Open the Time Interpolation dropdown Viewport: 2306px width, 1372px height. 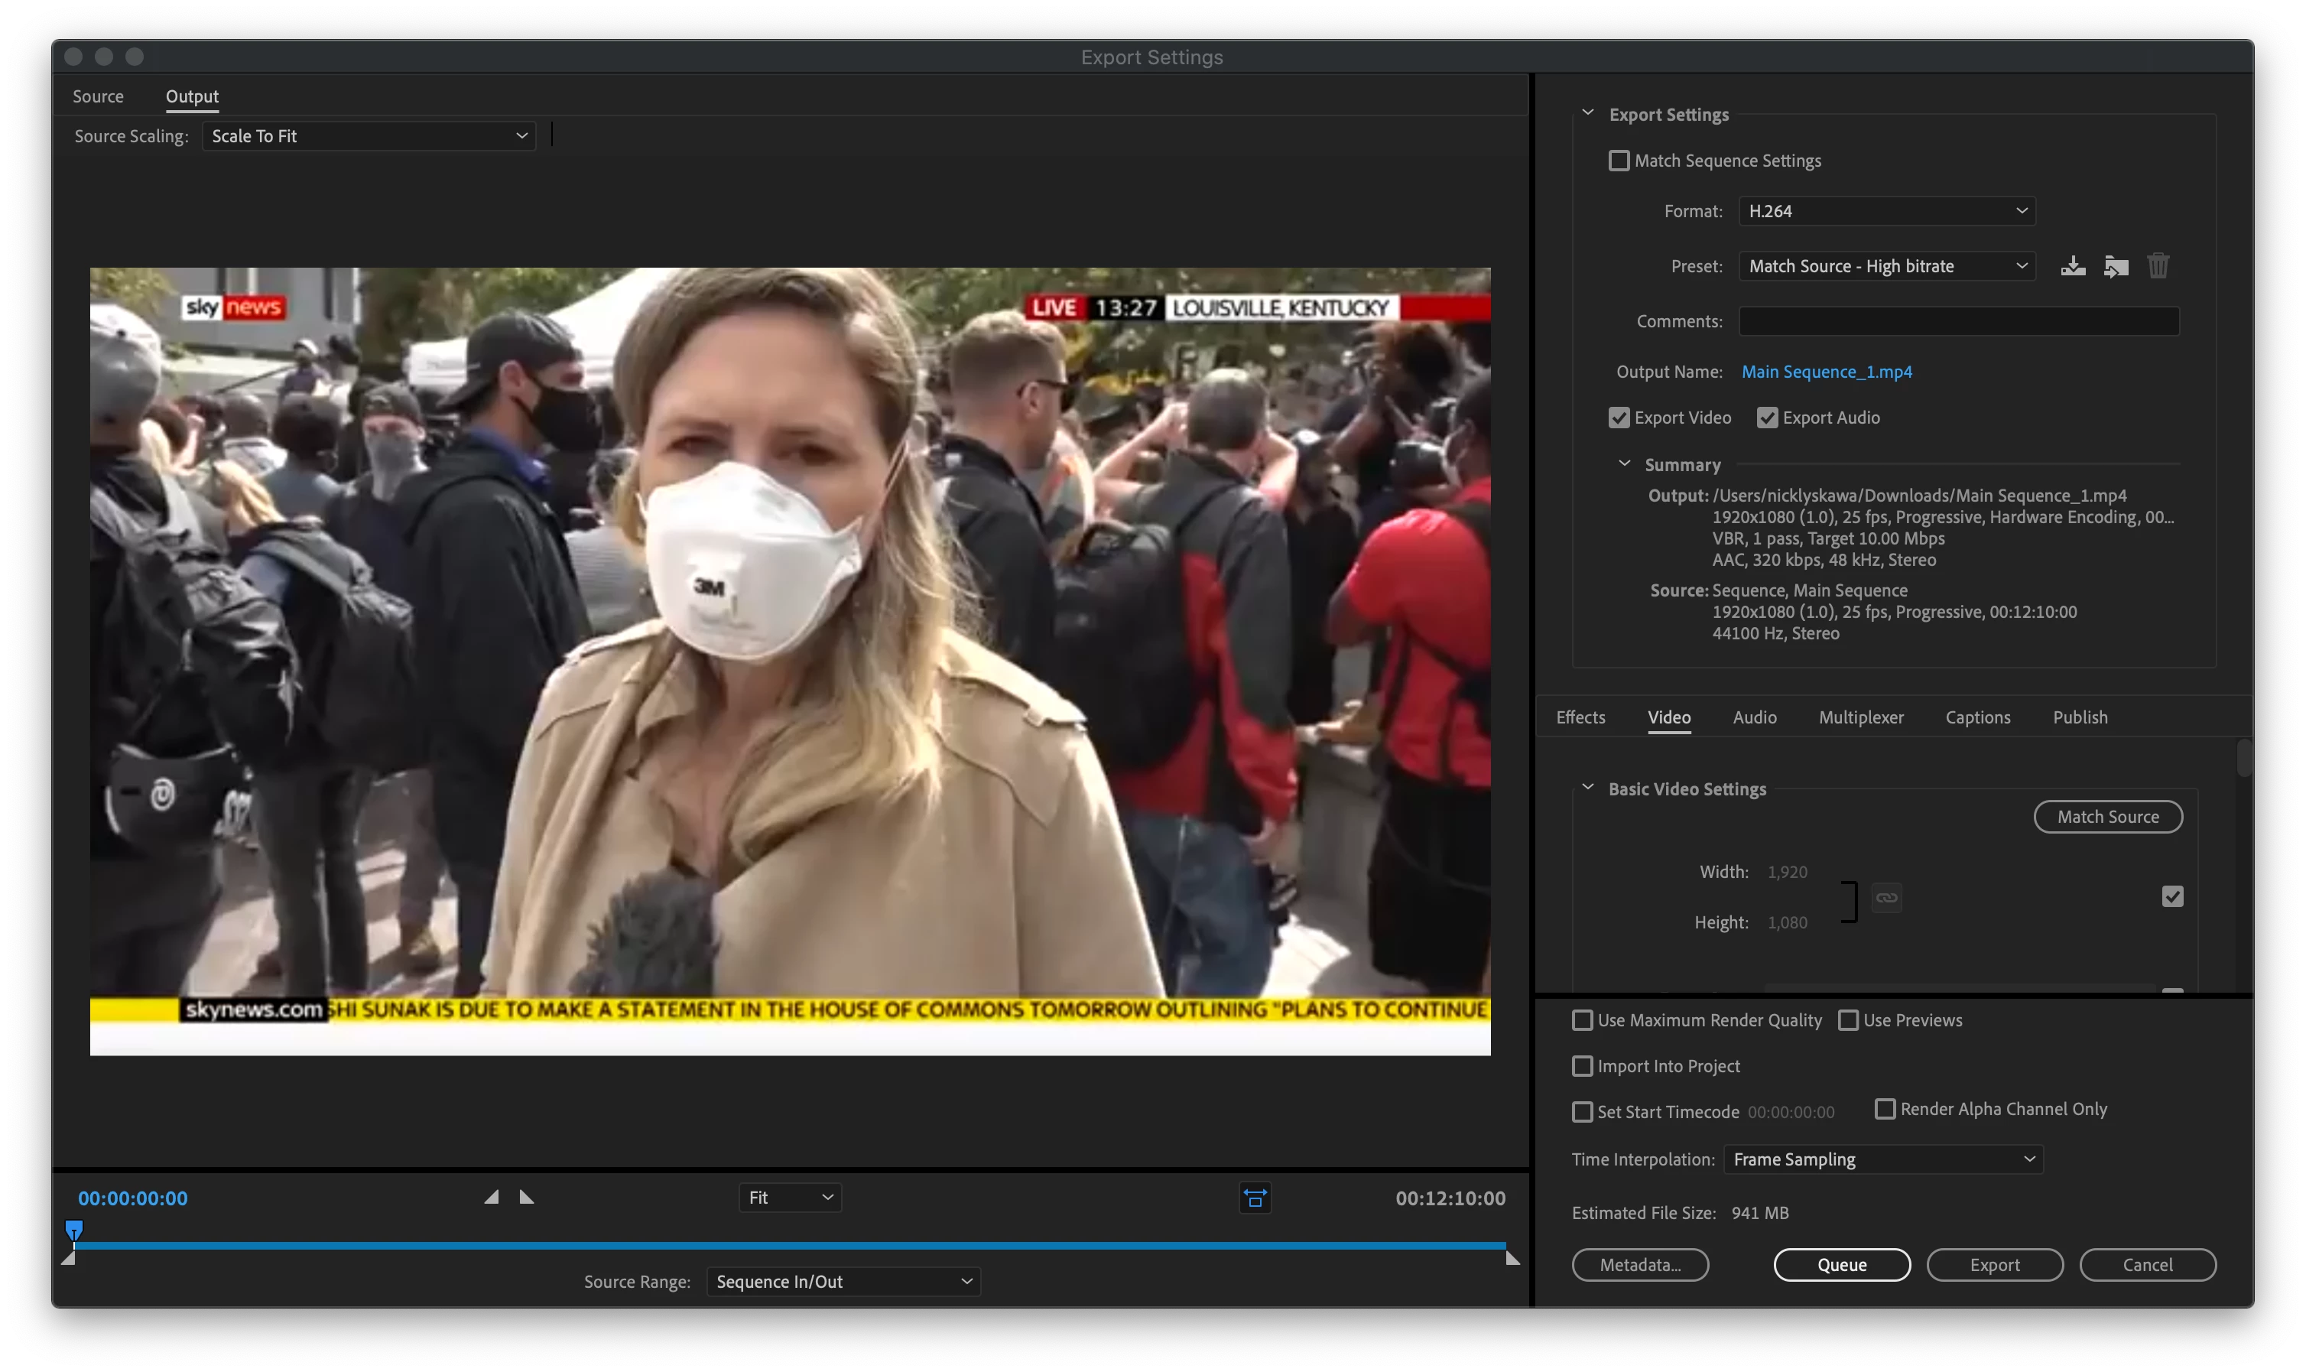[1882, 1159]
